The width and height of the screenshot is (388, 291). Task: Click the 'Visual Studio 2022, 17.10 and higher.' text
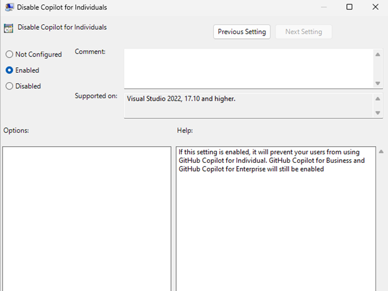click(181, 99)
